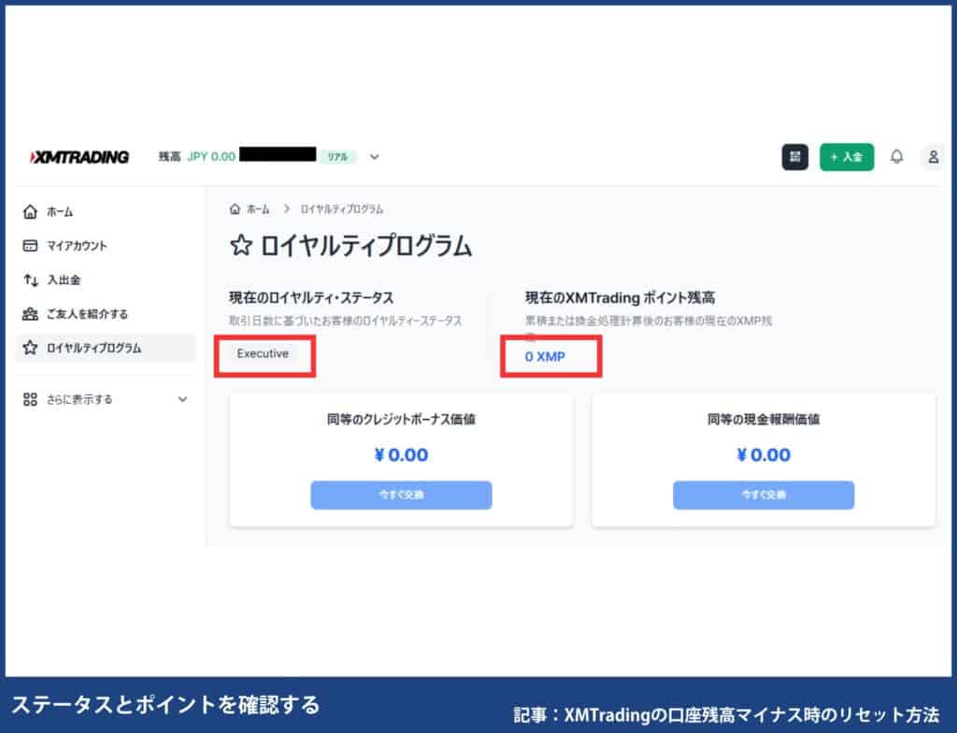Click the 0 XMP points balance
This screenshot has width=957, height=733.
coord(545,357)
